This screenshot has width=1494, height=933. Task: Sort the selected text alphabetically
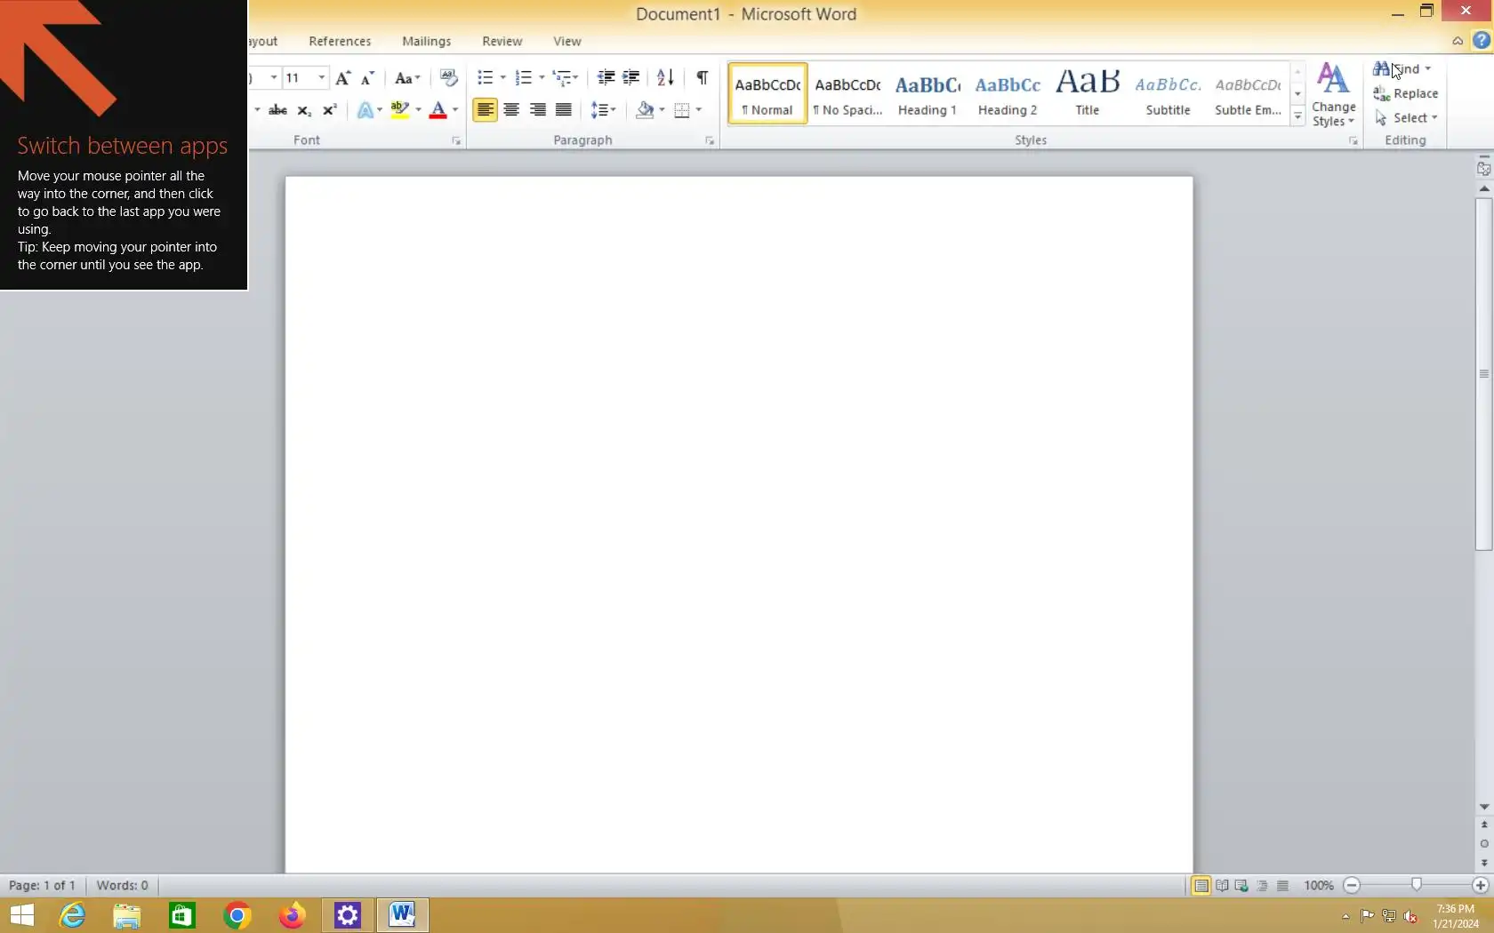point(665,78)
